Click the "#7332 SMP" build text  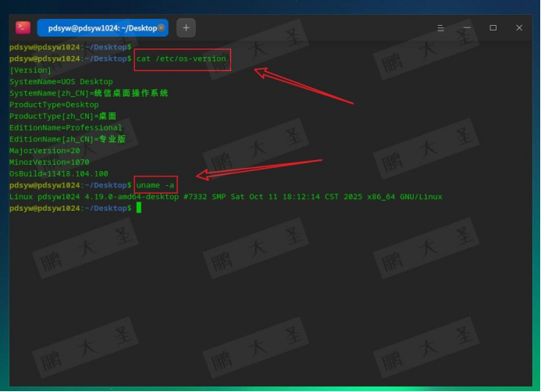(205, 197)
